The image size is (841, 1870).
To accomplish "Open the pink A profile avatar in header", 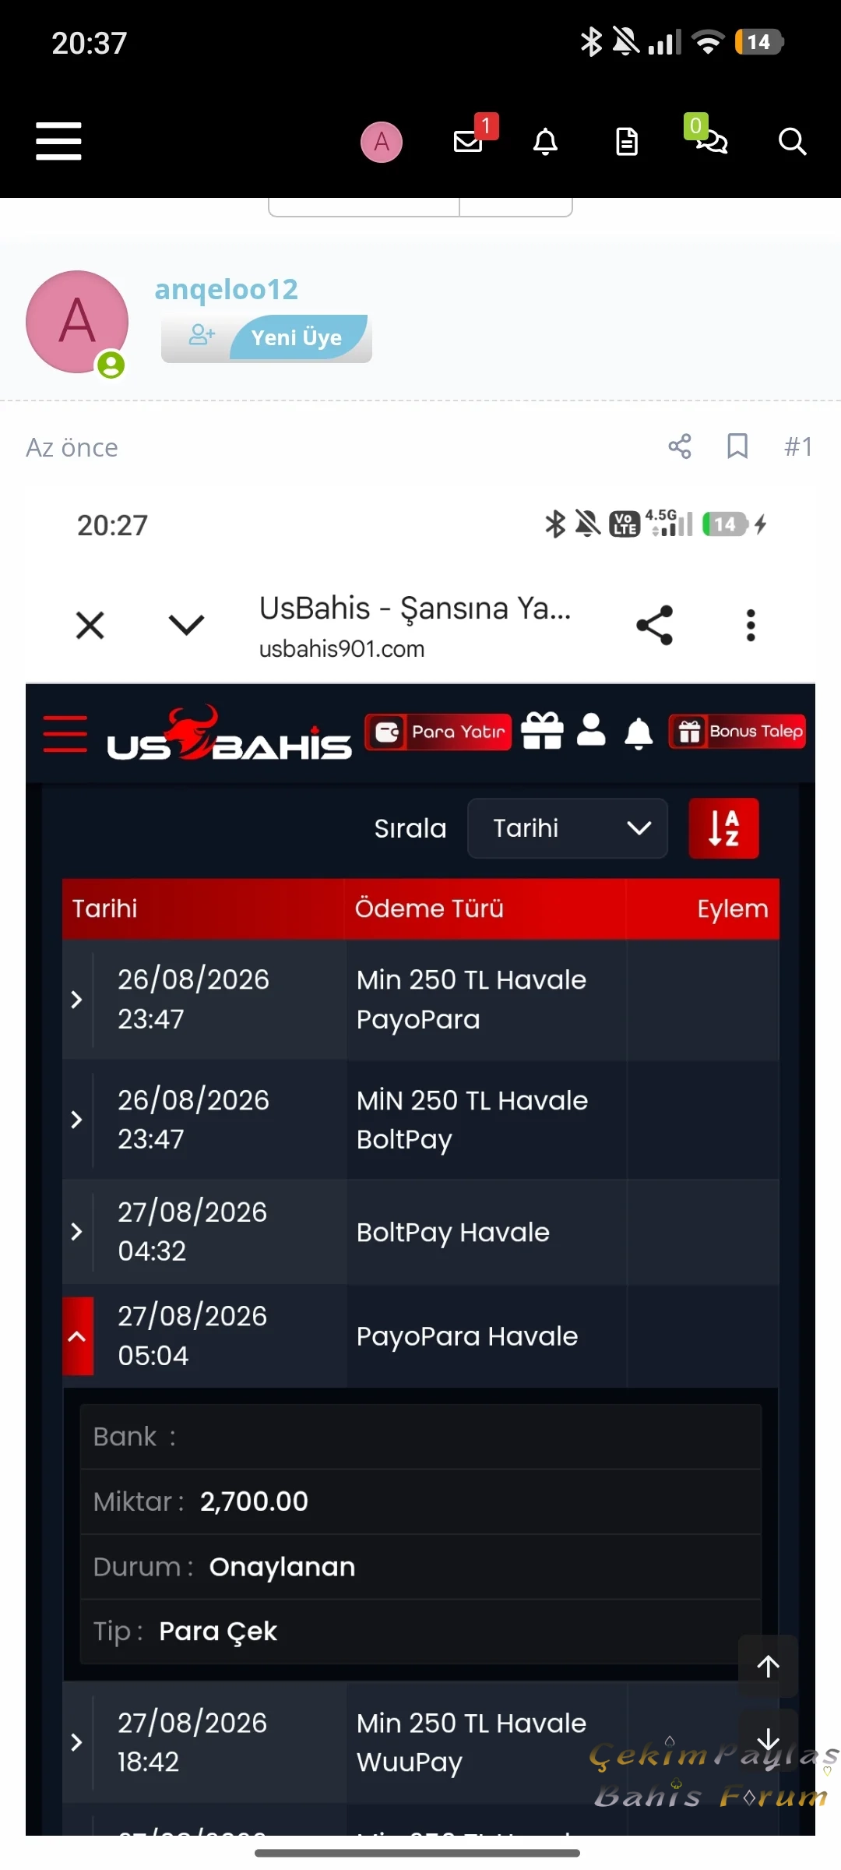I will coord(382,142).
